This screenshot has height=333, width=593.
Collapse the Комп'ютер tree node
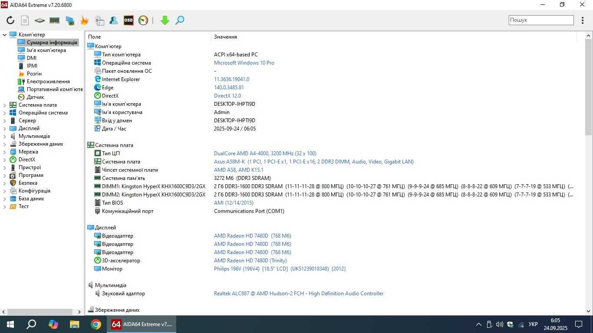[4, 35]
